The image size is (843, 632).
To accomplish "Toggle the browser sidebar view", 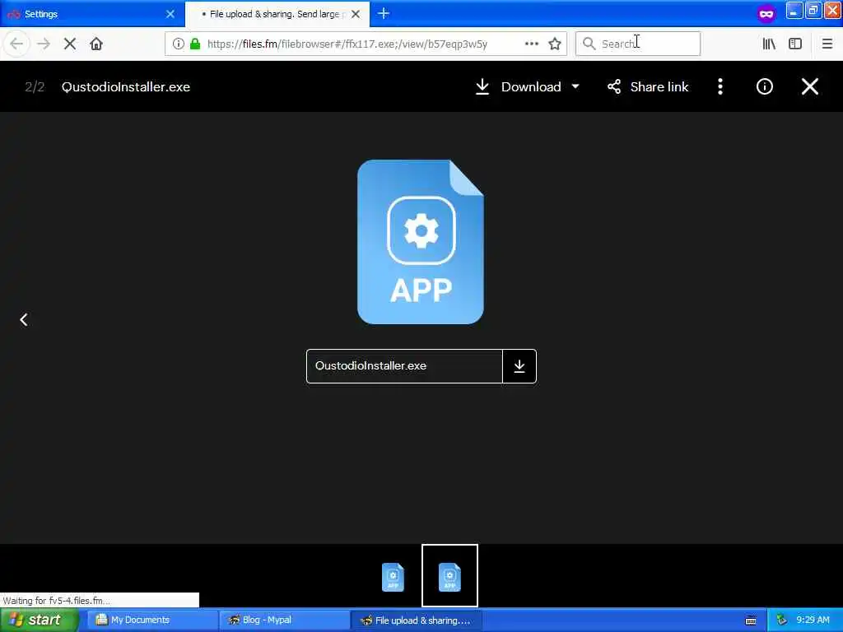I will tap(795, 44).
